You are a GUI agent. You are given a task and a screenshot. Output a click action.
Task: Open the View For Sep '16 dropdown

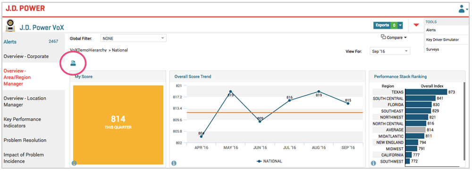coord(390,51)
